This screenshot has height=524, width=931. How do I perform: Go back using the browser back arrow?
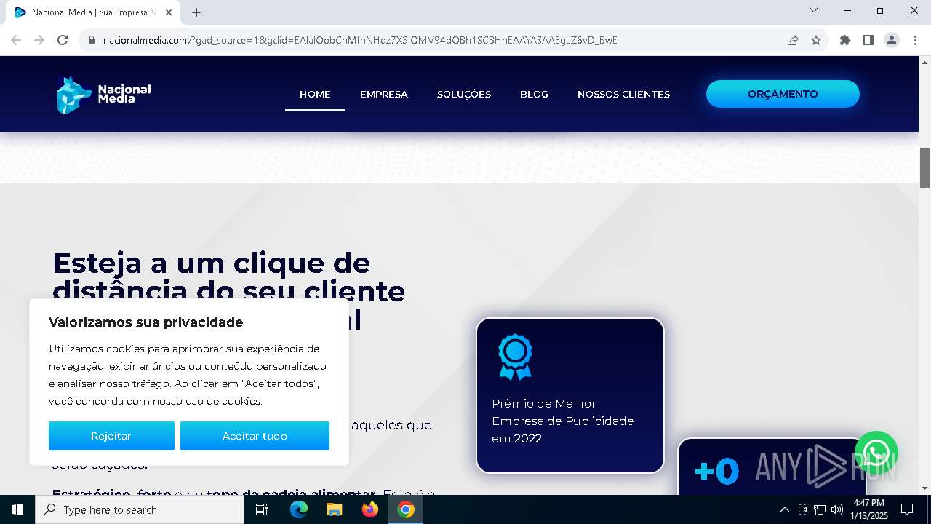pos(16,40)
